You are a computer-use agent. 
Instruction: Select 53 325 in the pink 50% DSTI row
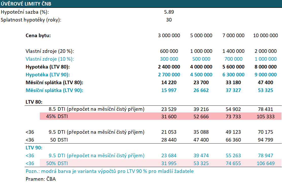[x=201, y=163]
